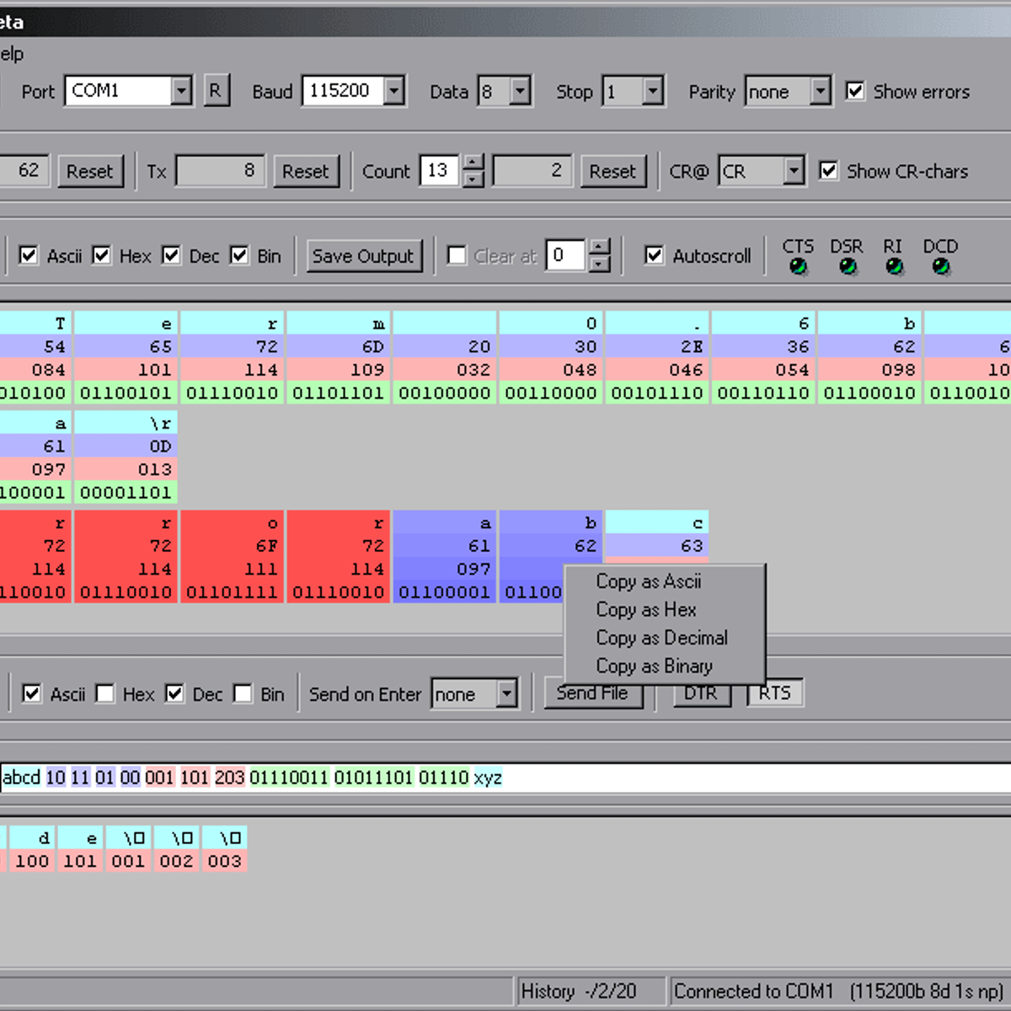Open the Help menu

(12, 54)
